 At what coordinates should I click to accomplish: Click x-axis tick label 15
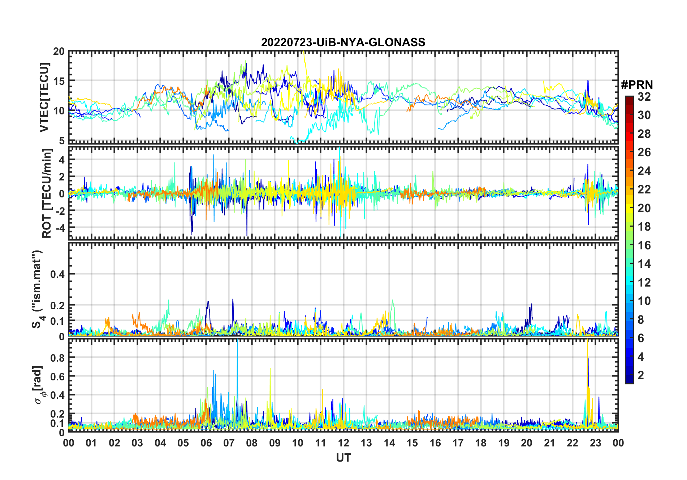click(x=412, y=443)
